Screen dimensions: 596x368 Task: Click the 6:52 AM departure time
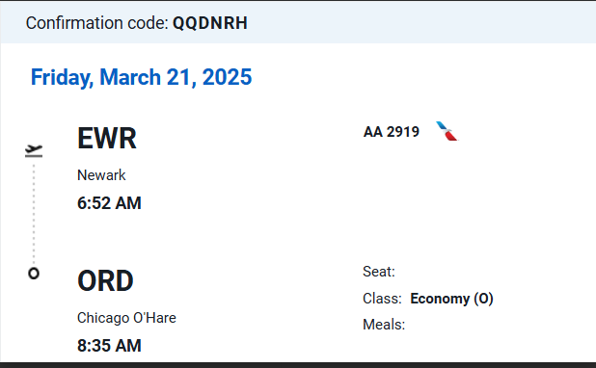click(109, 203)
